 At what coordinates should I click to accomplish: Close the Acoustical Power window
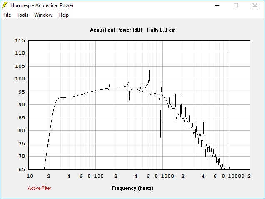[x=255, y=5]
